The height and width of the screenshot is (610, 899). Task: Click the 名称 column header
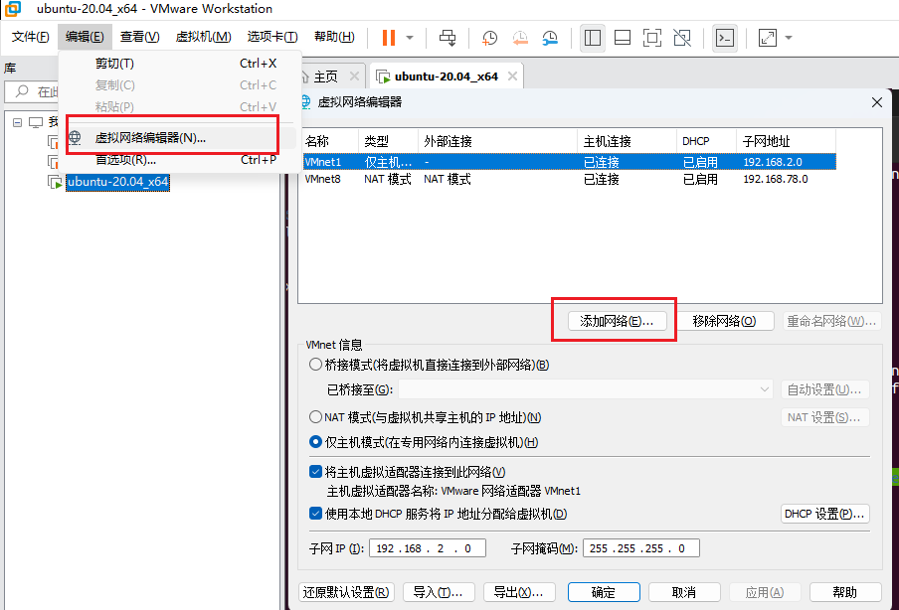pyautogui.click(x=330, y=141)
